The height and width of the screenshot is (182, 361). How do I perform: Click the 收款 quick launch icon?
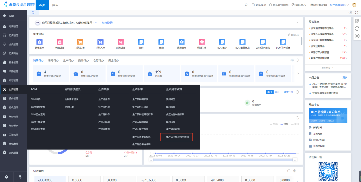141,42
